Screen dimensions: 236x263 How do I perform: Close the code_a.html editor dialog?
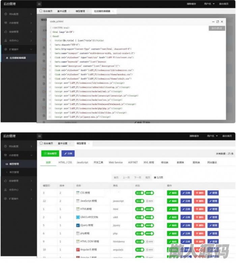(222, 22)
